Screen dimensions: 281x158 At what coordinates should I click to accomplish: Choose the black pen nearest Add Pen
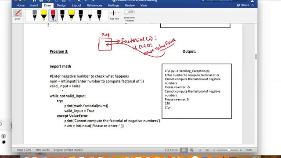99,15
